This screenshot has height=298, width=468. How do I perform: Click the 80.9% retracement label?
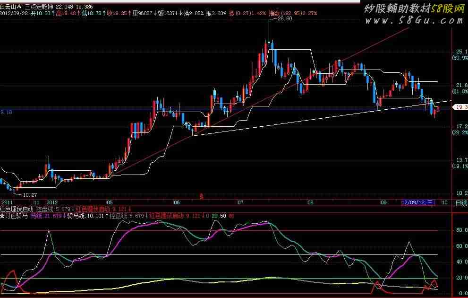click(460, 57)
